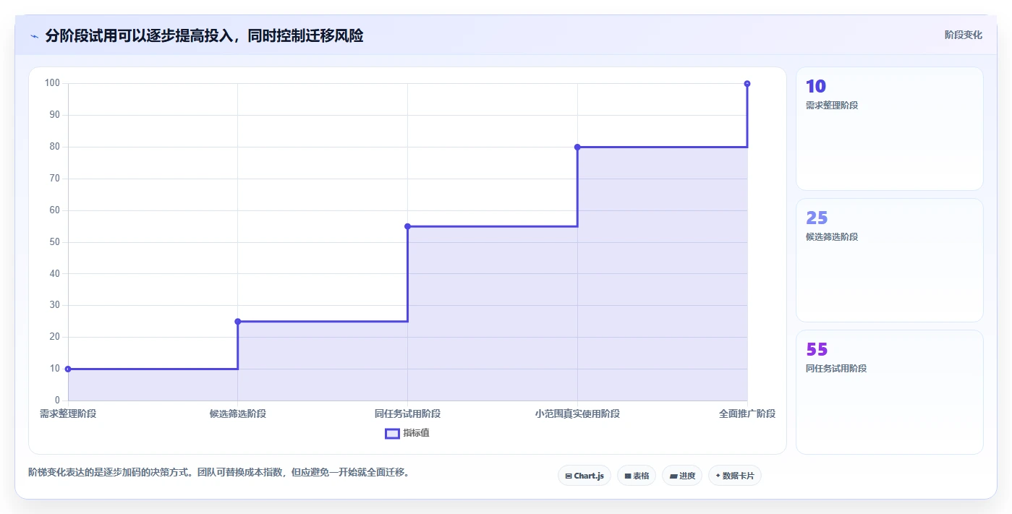This screenshot has height=514, width=1012.
Task: Click the 同任务试用阶段 x-axis label
Action: pyautogui.click(x=407, y=414)
